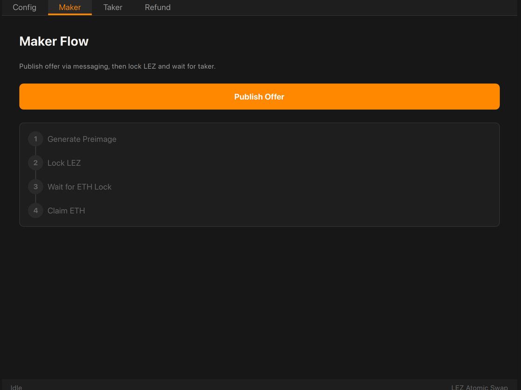
Task: Click the orange Publish Offer button
Action: (260, 97)
